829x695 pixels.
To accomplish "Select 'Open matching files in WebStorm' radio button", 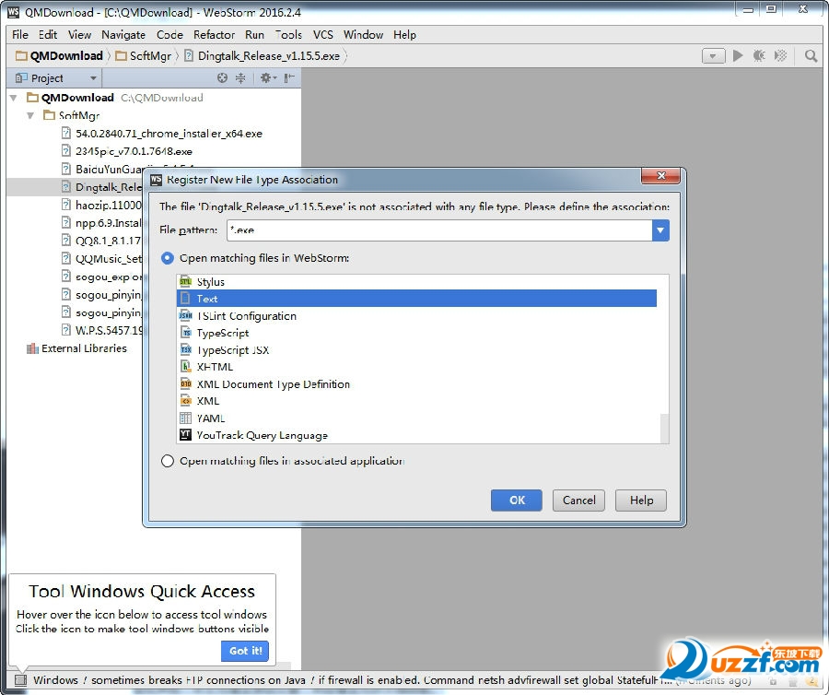I will 167,258.
